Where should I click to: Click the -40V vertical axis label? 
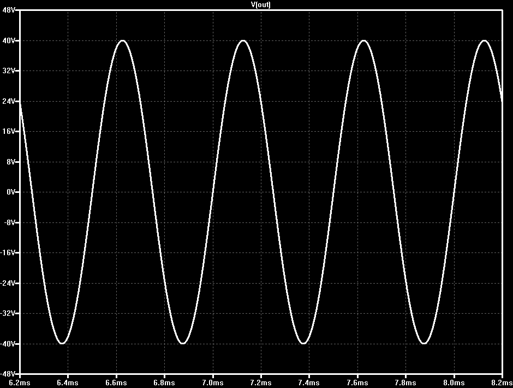point(8,344)
